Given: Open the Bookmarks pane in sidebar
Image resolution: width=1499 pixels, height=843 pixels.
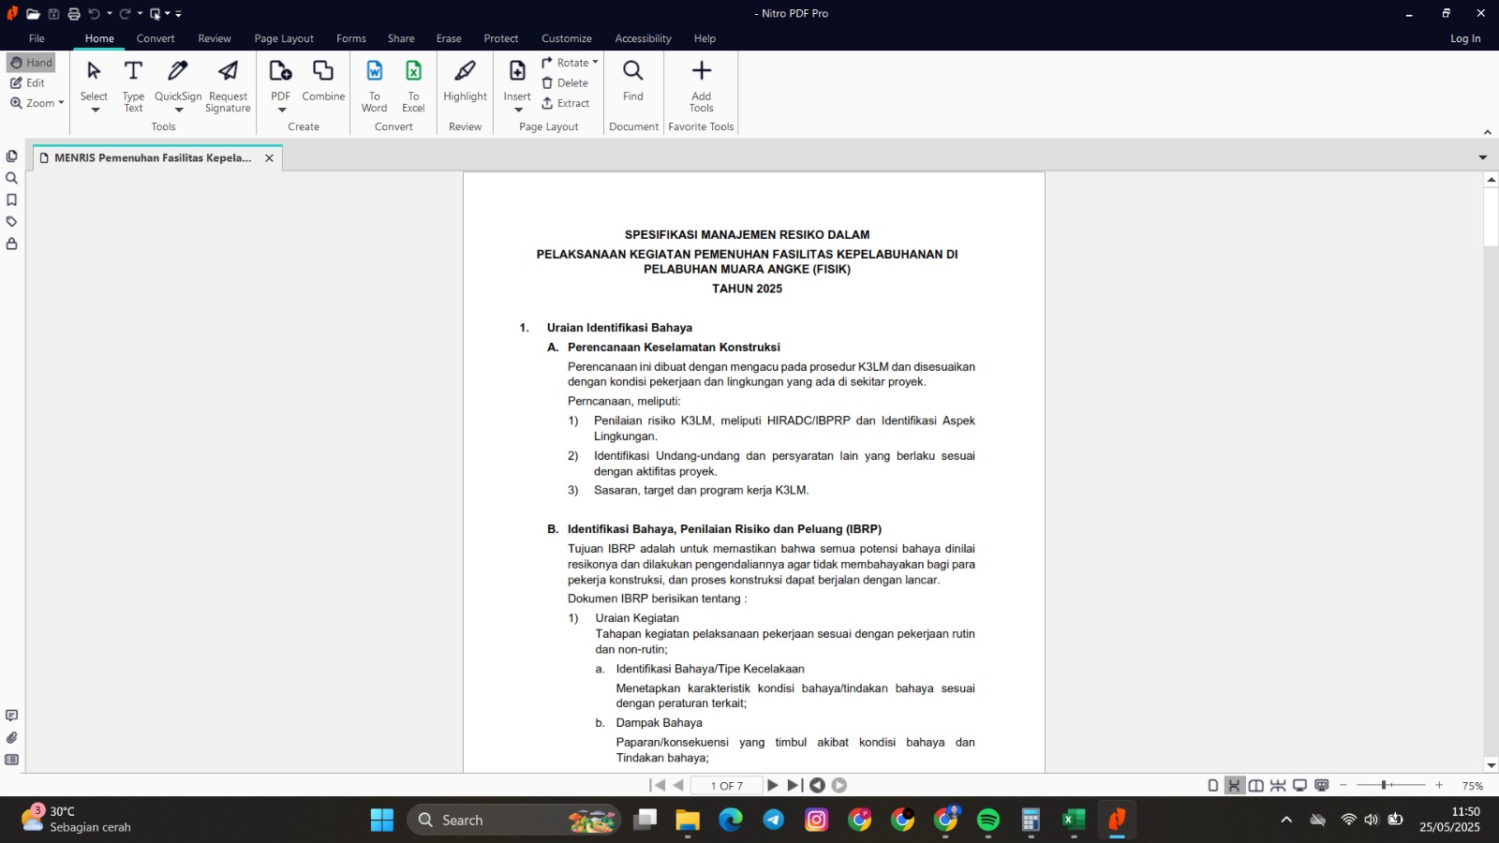Looking at the screenshot, I should [12, 200].
